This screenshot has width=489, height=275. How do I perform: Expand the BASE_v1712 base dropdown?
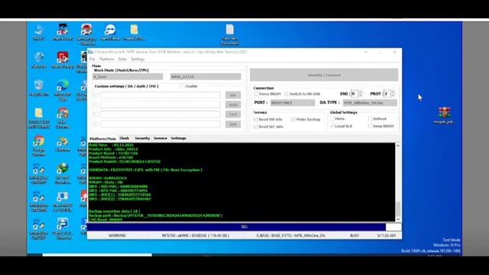tap(206, 76)
